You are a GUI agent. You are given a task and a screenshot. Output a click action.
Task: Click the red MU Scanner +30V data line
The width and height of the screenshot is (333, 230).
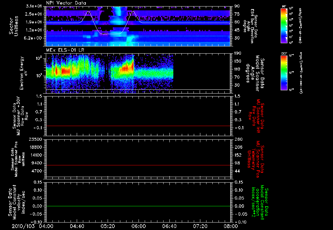pos(138,126)
